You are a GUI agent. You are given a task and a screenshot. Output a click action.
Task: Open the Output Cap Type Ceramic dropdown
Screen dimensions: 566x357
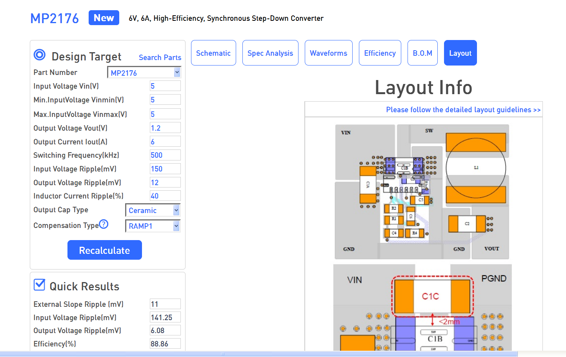tap(153, 210)
